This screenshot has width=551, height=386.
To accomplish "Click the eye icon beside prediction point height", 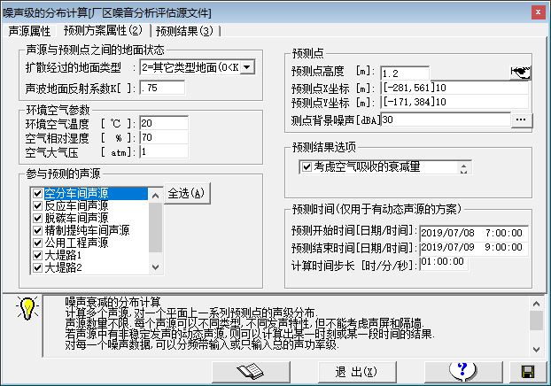I will click(x=520, y=73).
